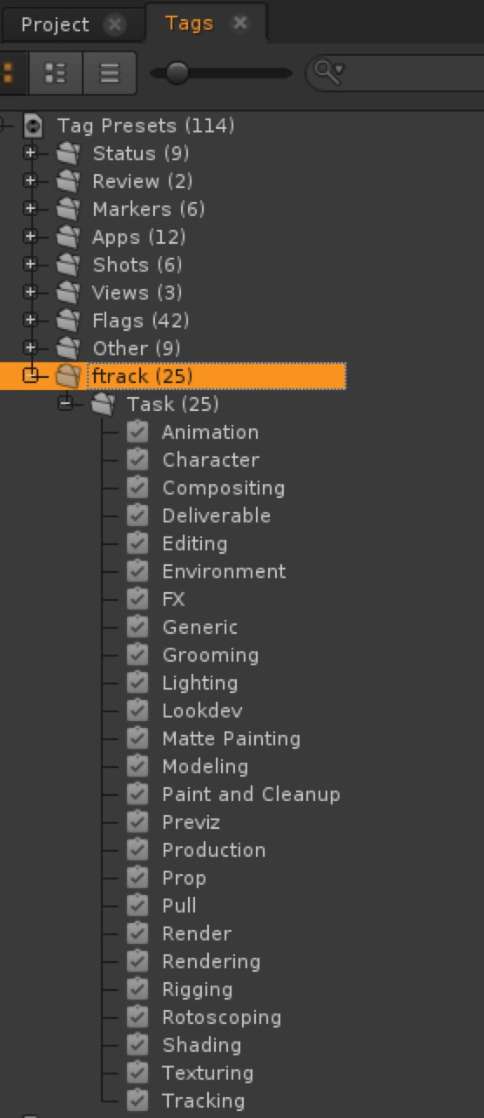The height and width of the screenshot is (1118, 484).
Task: Expand the Markers folder
Action: click(31, 209)
